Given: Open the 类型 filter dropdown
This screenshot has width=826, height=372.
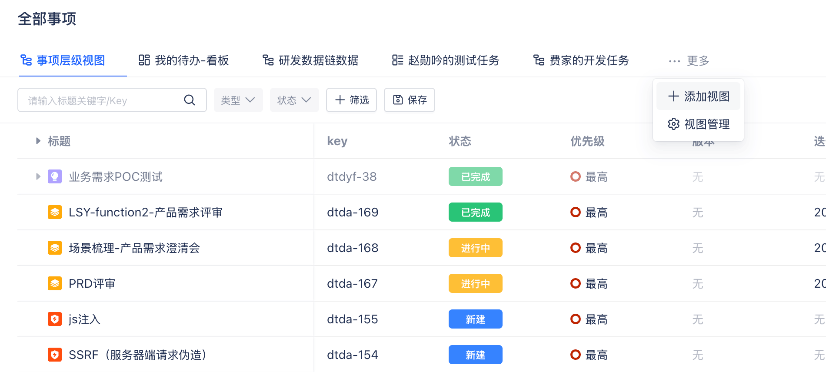Looking at the screenshot, I should pyautogui.click(x=238, y=100).
